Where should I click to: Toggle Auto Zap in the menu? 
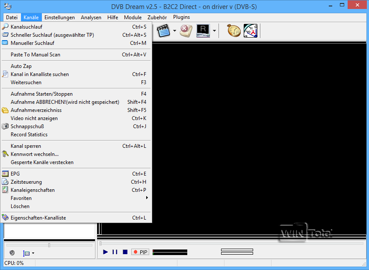click(x=76, y=66)
